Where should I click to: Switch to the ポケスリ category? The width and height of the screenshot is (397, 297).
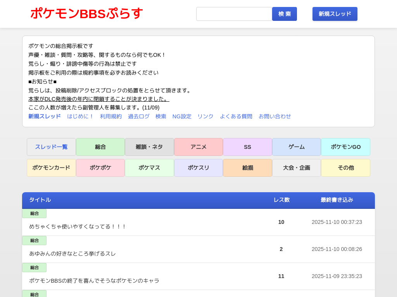pos(198,168)
